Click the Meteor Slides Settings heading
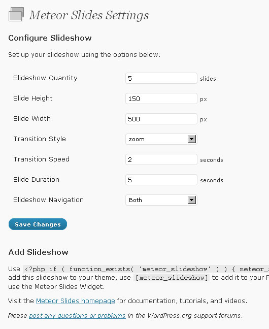Screen dimensions: 269x329 pyautogui.click(x=89, y=15)
